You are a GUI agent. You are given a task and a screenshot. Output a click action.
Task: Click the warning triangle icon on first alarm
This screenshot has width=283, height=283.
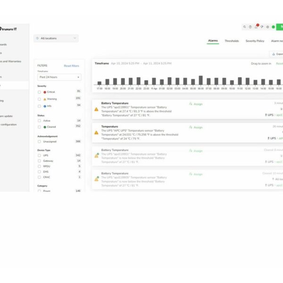[96, 109]
